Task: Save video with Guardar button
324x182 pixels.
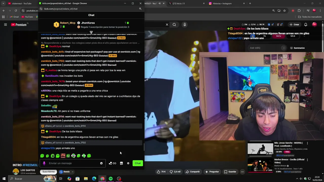Action: coord(230,172)
